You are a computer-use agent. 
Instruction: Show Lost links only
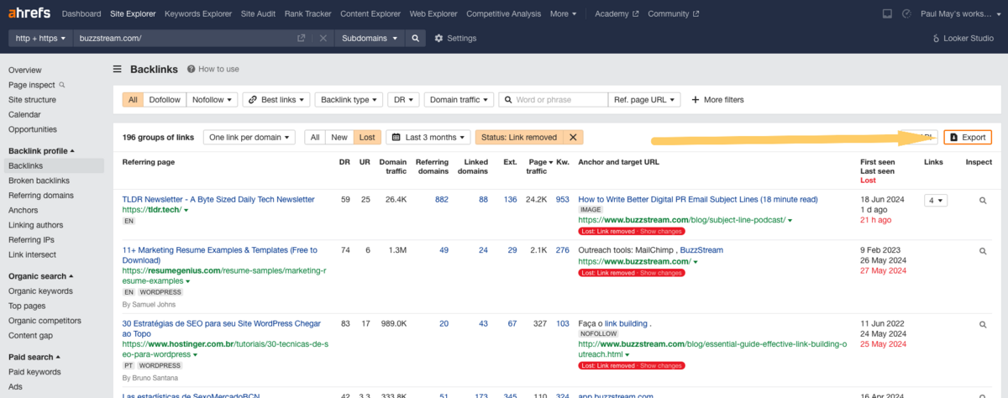(x=366, y=137)
